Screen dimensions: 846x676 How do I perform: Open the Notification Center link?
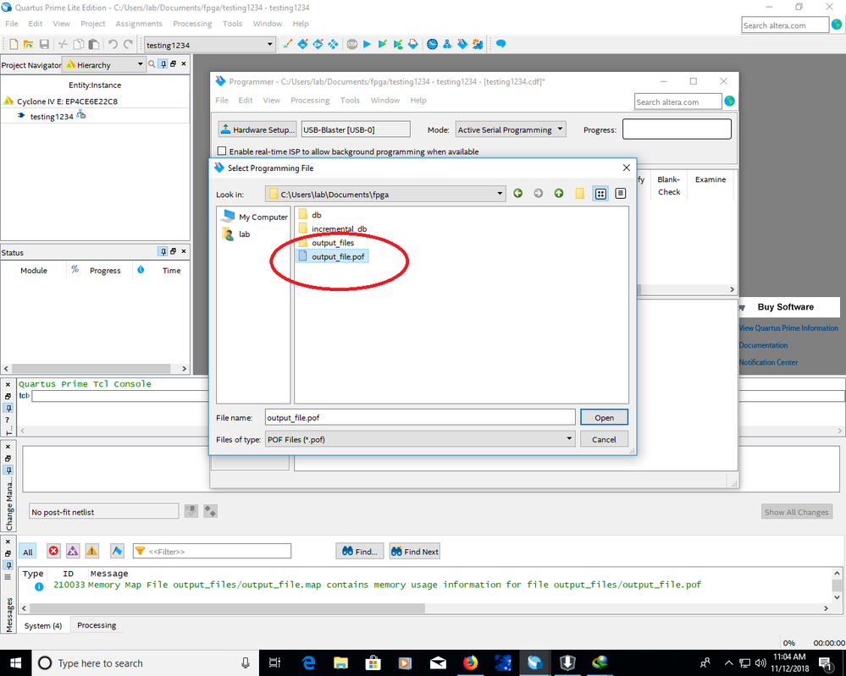(x=768, y=362)
